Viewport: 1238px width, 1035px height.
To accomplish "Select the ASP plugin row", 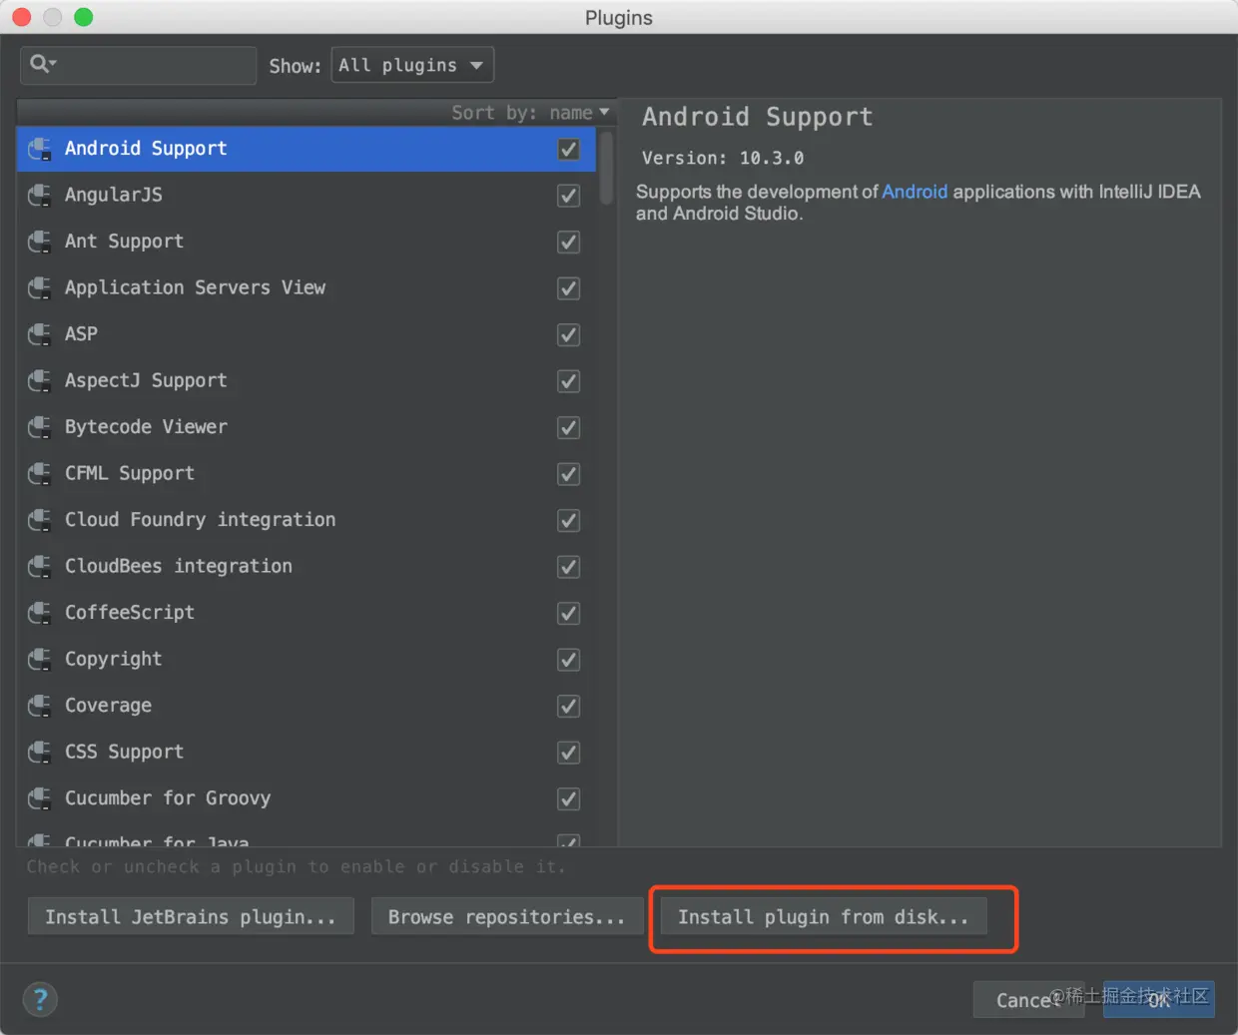I will tap(307, 334).
